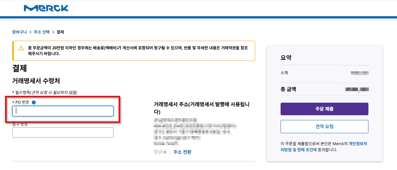Submit the order with 주문 제출
This screenshot has height=170, width=397.
(x=324, y=109)
